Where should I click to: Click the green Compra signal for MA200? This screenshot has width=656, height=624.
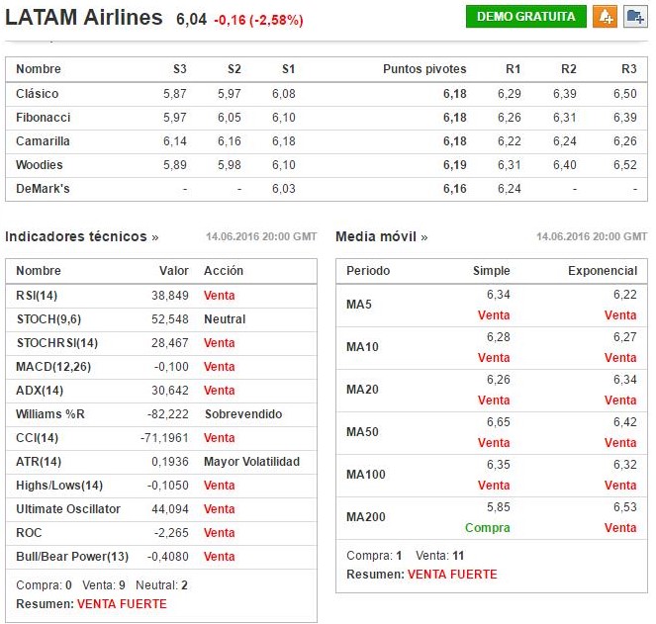click(488, 528)
